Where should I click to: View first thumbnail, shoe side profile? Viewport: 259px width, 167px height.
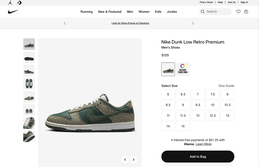coord(29,44)
